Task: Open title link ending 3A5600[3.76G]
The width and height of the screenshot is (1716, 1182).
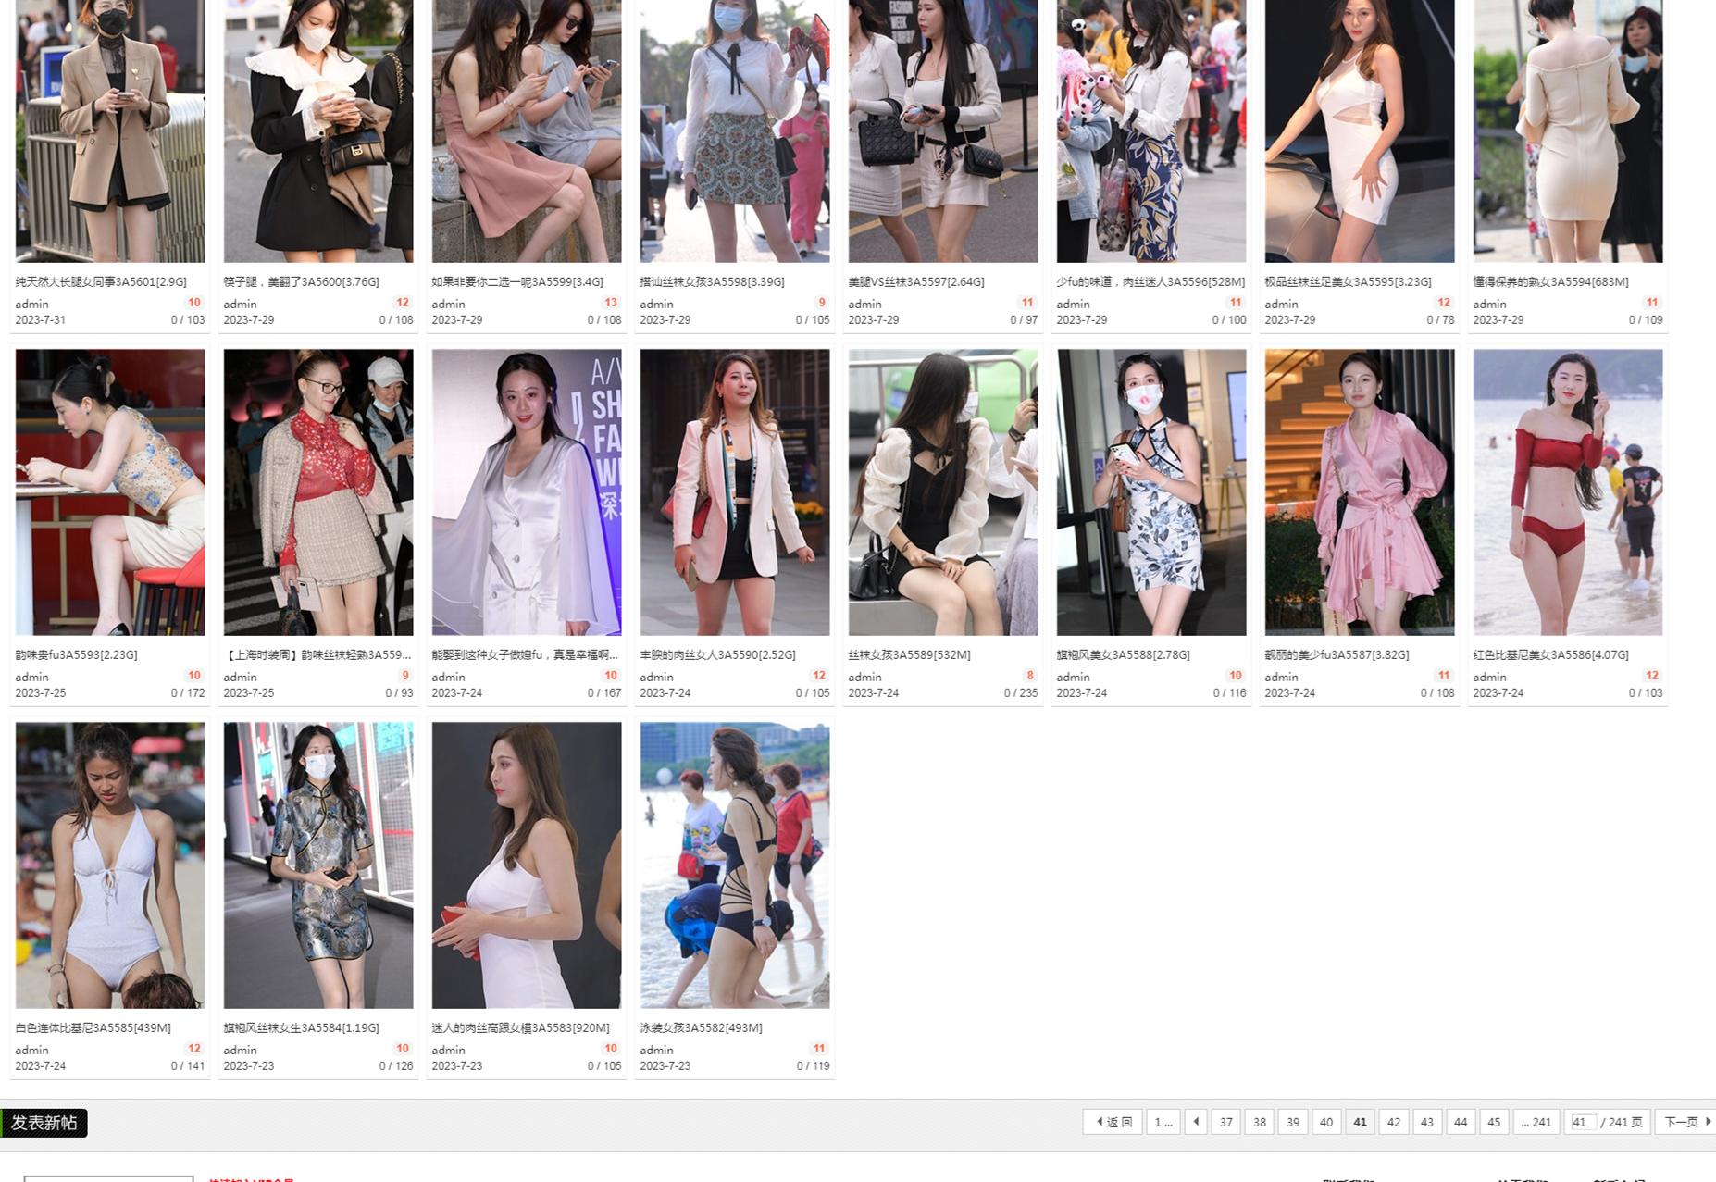Action: coord(301,281)
